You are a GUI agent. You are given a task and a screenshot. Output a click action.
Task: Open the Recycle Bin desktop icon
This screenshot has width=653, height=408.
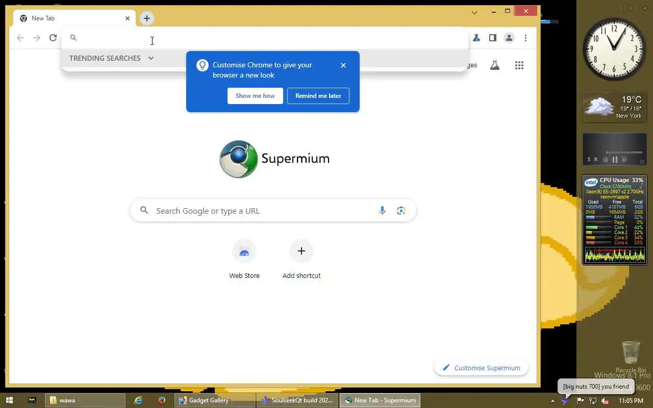631,357
